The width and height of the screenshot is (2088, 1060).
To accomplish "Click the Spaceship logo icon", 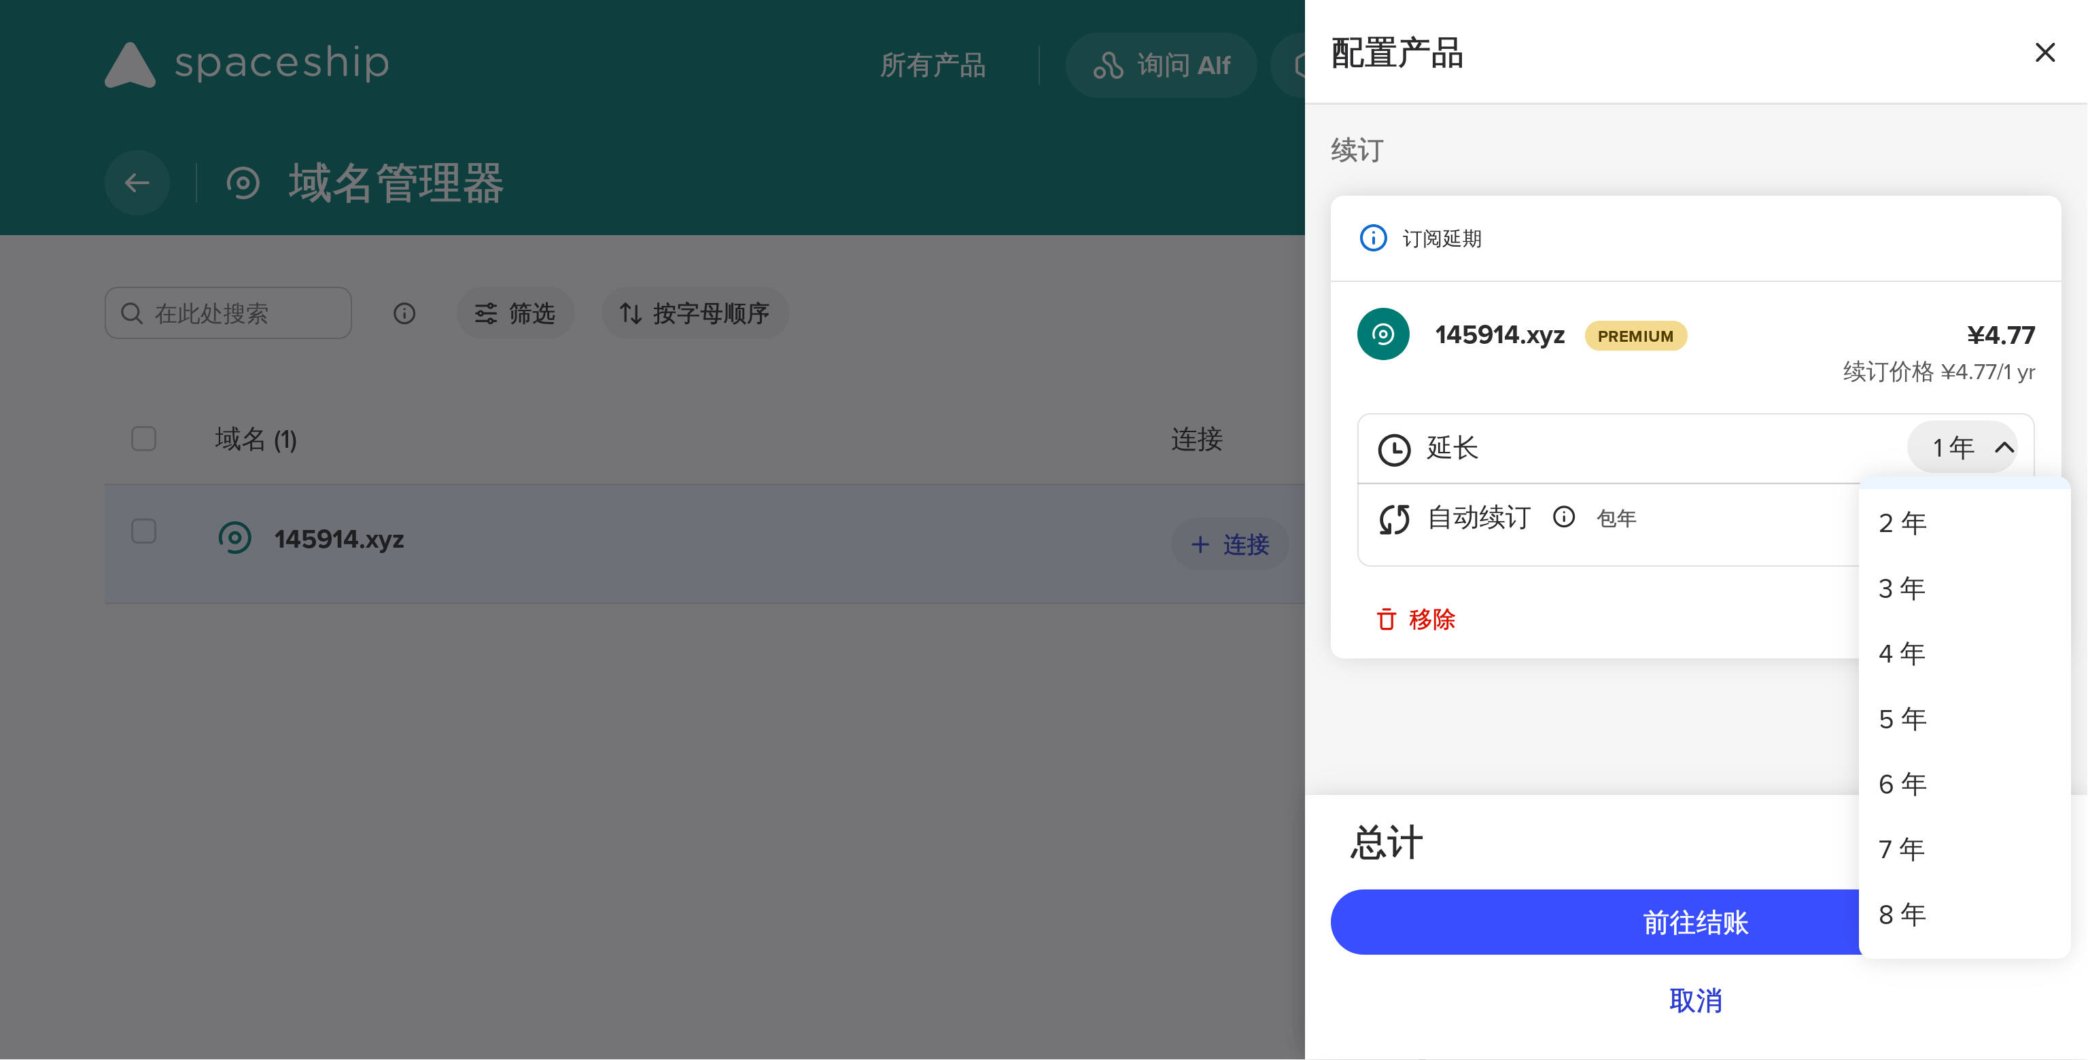I will (x=130, y=65).
